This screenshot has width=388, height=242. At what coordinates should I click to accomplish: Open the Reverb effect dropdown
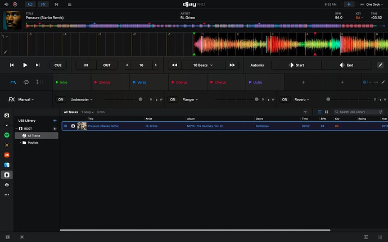tap(301, 99)
